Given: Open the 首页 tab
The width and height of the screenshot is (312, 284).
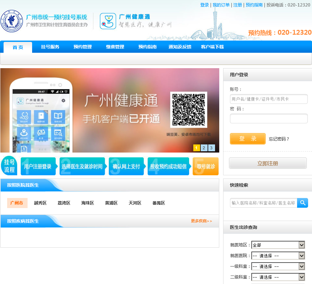Looking at the screenshot, I should [x=18, y=47].
